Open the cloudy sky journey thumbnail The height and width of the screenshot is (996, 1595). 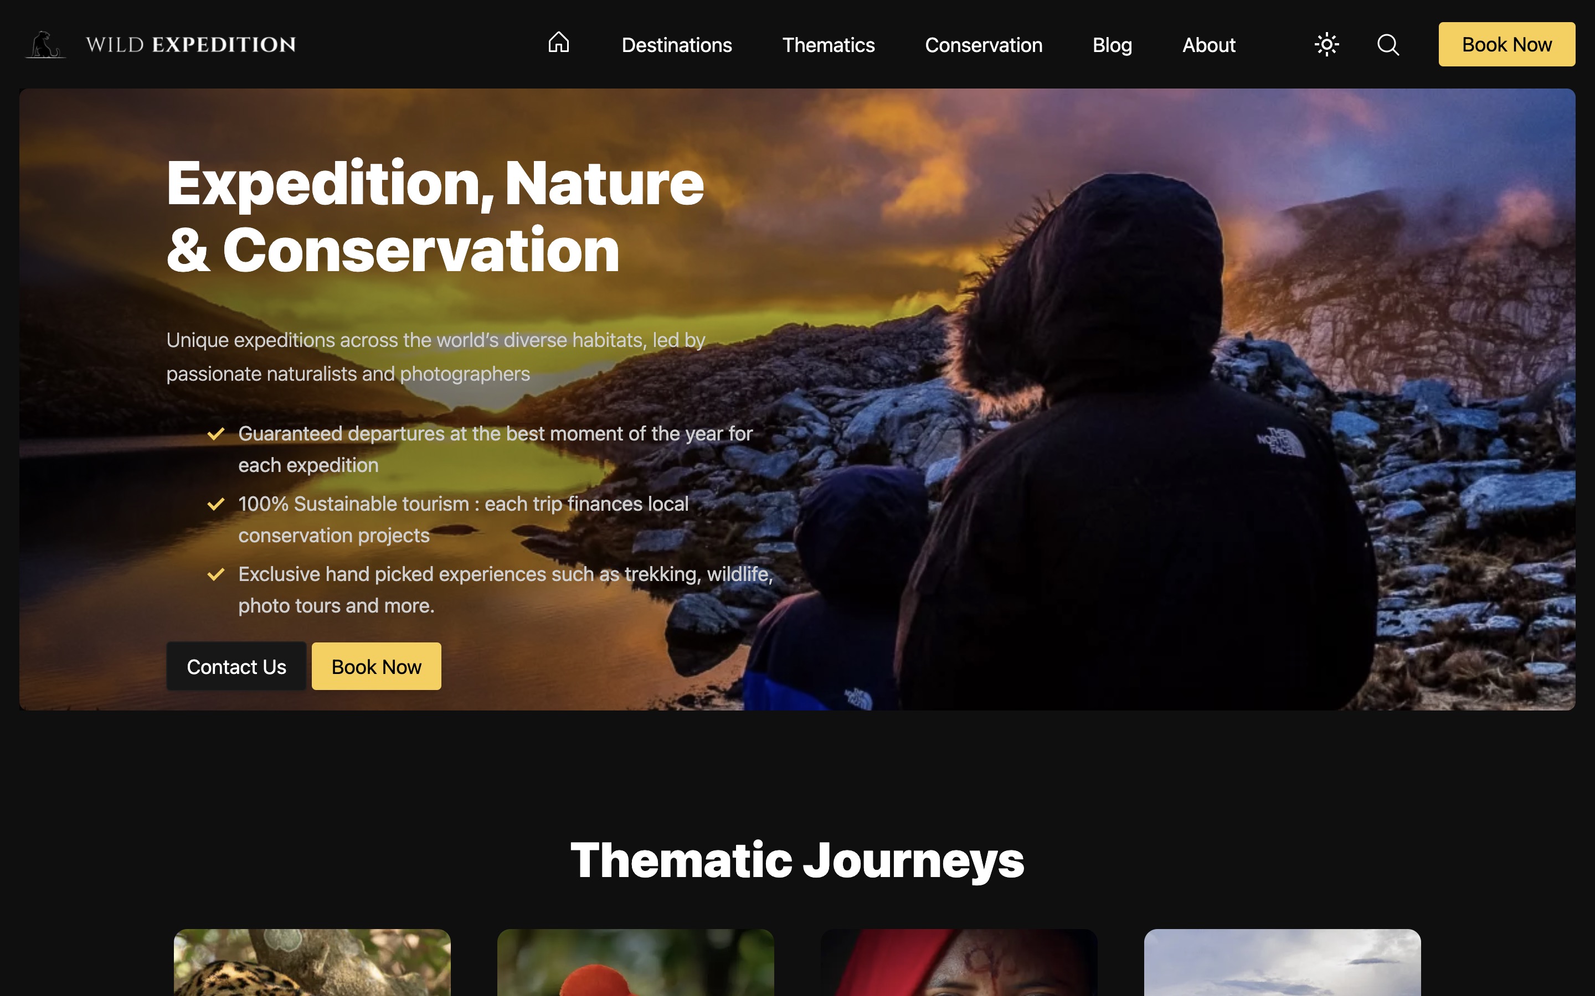pos(1282,962)
